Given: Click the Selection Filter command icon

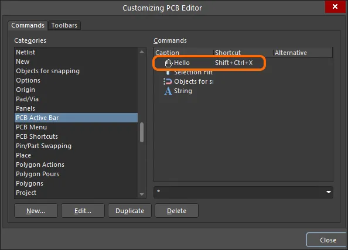Looking at the screenshot, I should point(168,73).
